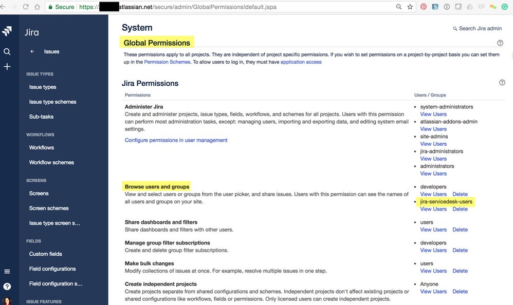Viewport: 513px width, 305px height.
Task: View Users for site-admins group
Action: pyautogui.click(x=433, y=143)
